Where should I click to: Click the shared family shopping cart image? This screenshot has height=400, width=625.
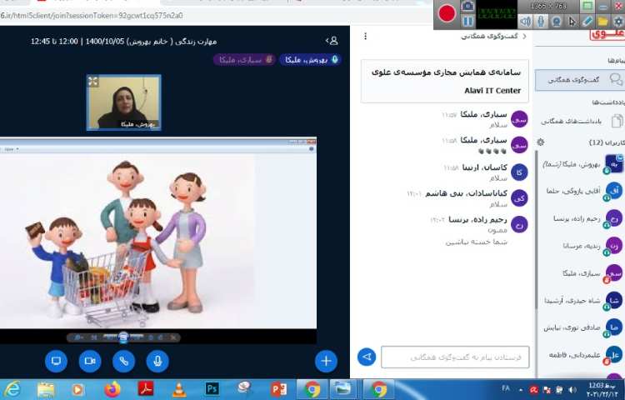click(x=127, y=241)
